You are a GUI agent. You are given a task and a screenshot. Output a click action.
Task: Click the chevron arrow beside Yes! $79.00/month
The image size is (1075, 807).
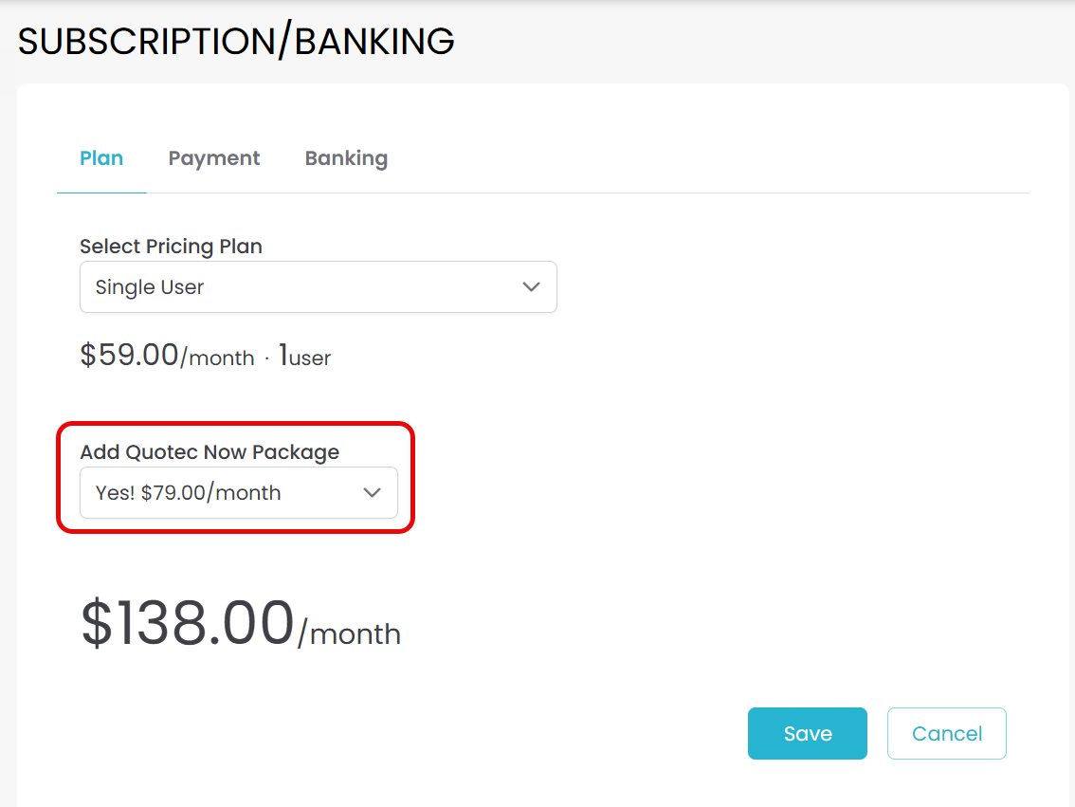[x=373, y=493]
